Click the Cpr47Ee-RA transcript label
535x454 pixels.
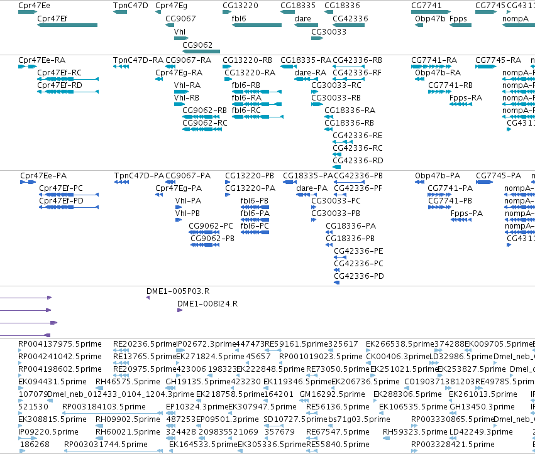(42, 60)
